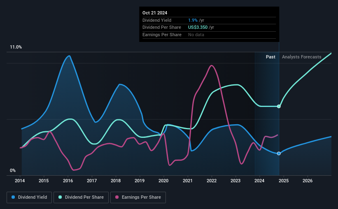Select the teal dividend per share data point marker
The height and width of the screenshot is (209, 338).
pyautogui.click(x=279, y=106)
